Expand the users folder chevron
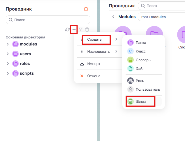 (x=8, y=54)
